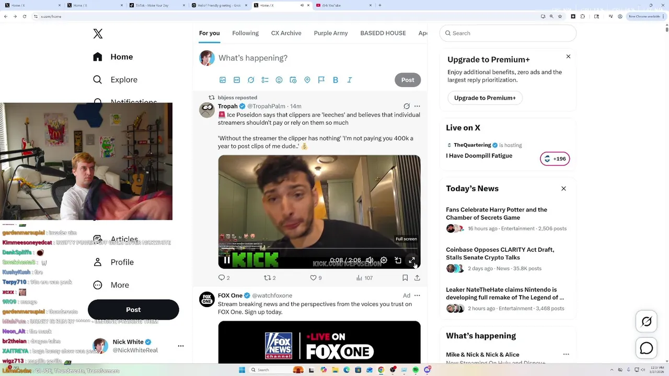Viewport: 669px width, 376px height.
Task: Tag a location on the post
Action: pos(307,80)
